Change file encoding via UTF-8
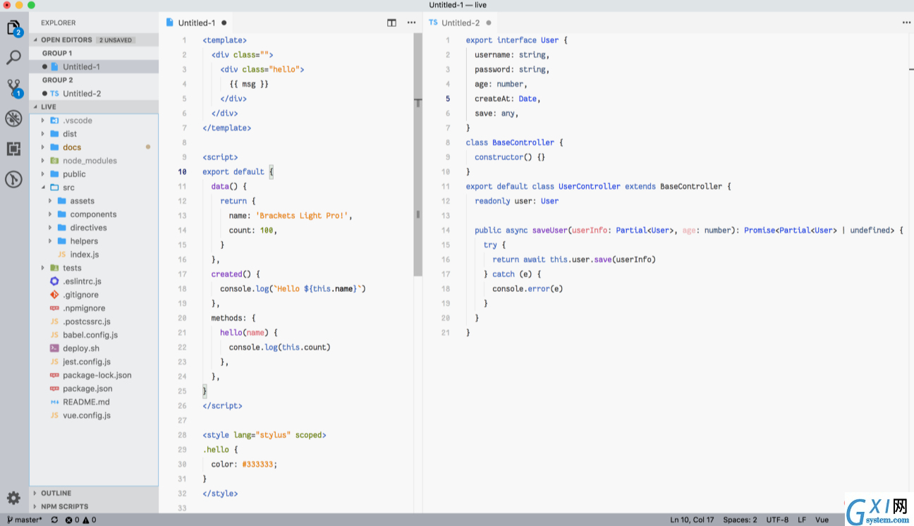The image size is (914, 526). pyautogui.click(x=777, y=520)
